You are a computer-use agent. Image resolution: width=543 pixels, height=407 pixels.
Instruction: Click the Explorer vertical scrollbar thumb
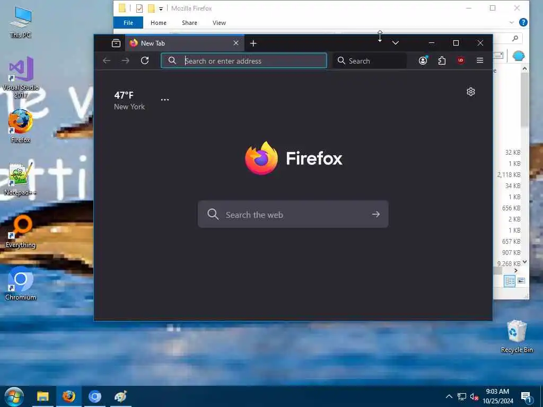click(x=524, y=100)
